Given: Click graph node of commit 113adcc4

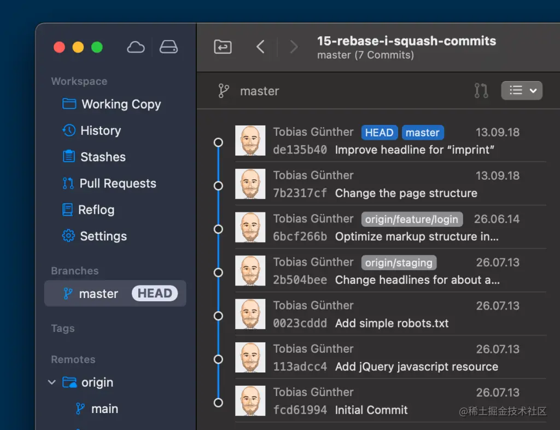Looking at the screenshot, I should (218, 359).
